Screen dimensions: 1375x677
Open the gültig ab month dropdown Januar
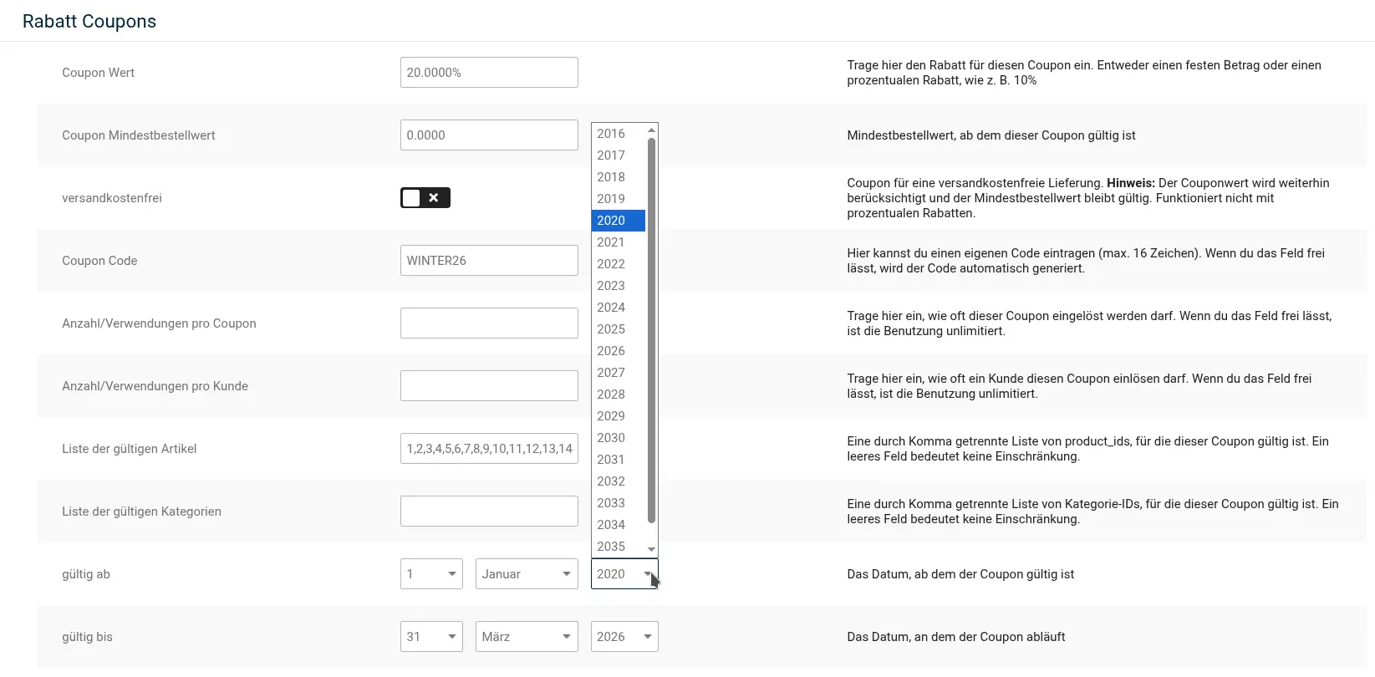527,574
